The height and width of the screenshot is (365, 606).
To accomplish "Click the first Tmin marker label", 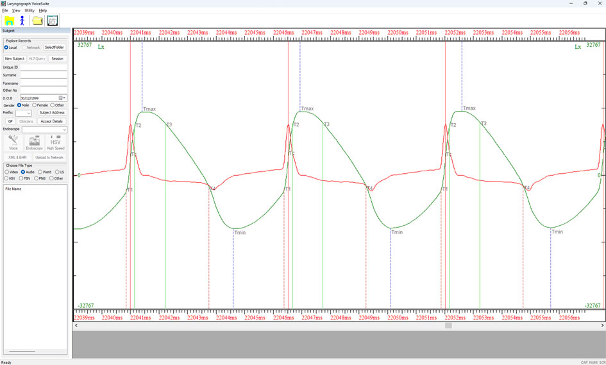I will coord(240,233).
